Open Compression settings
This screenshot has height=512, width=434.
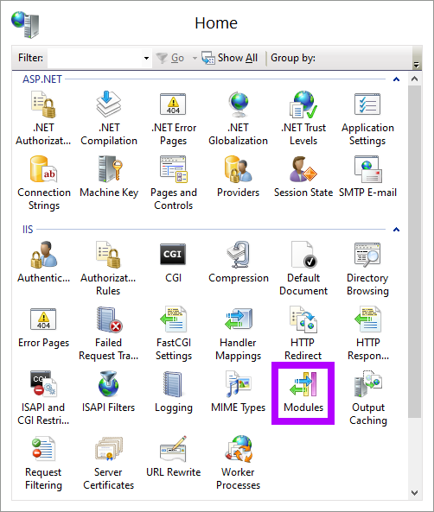click(239, 262)
